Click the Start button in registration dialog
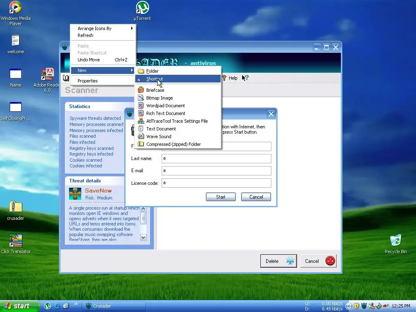 [x=221, y=197]
